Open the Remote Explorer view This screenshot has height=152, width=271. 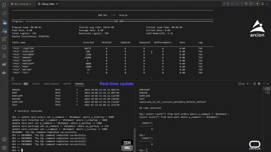pos(4,47)
